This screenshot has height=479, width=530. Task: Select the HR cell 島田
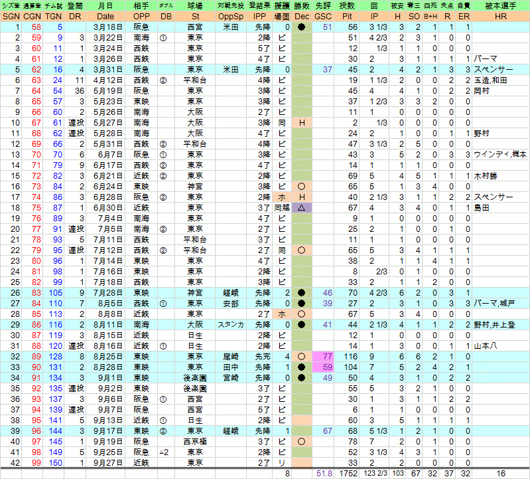[482, 207]
